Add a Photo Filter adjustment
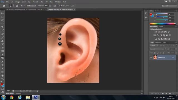 click(x=164, y=36)
